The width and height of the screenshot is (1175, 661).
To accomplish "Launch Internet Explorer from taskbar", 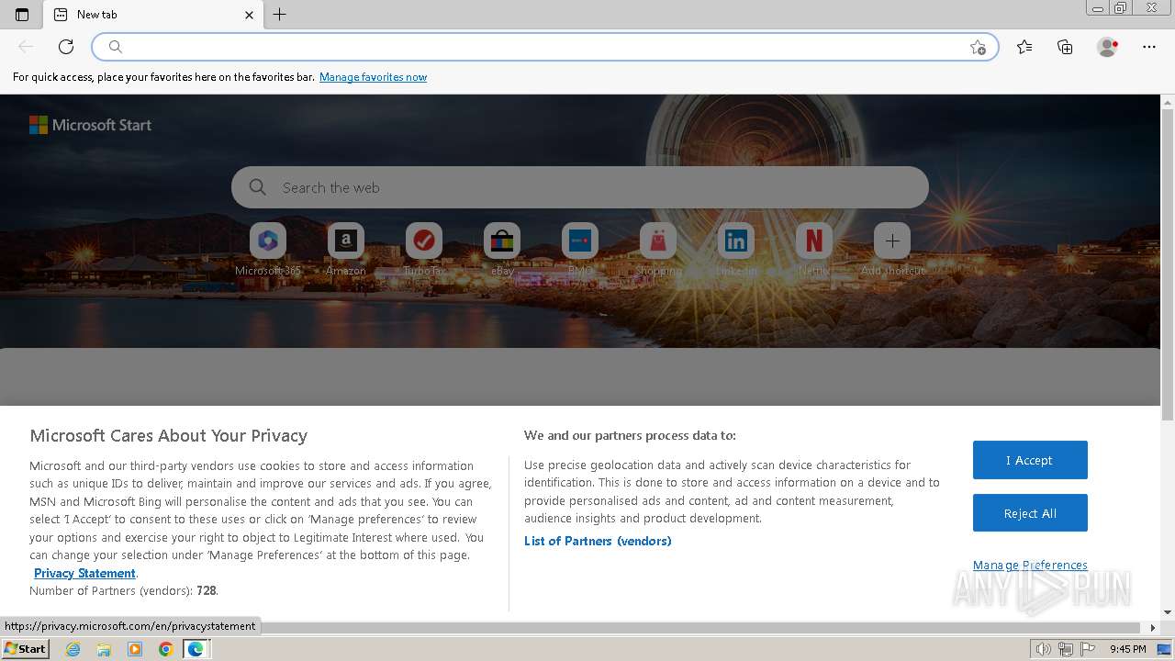I will point(73,649).
